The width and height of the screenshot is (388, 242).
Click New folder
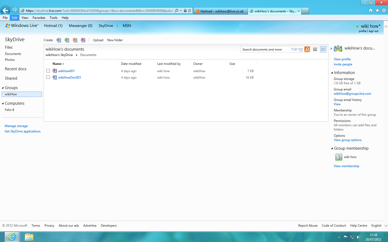(115, 40)
